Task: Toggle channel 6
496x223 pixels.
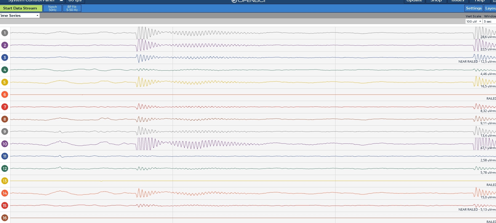Action: click(4, 94)
